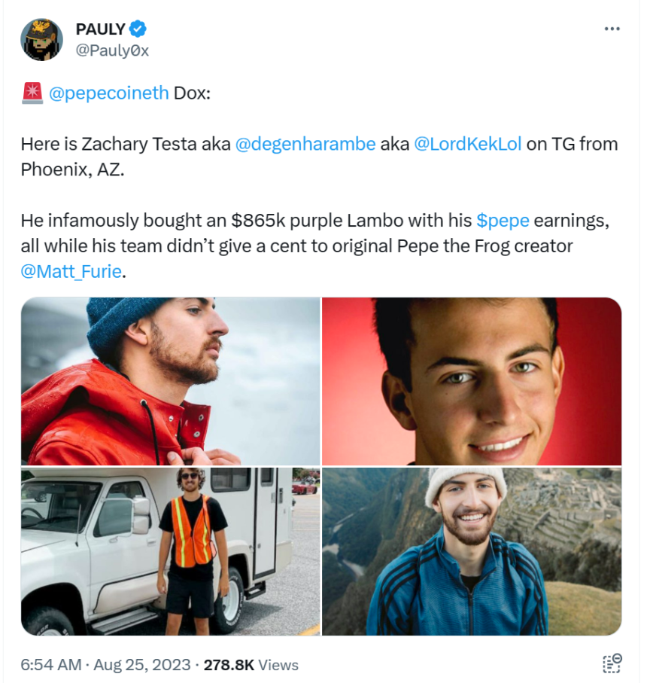Click the 278.8K Views count

point(251,665)
